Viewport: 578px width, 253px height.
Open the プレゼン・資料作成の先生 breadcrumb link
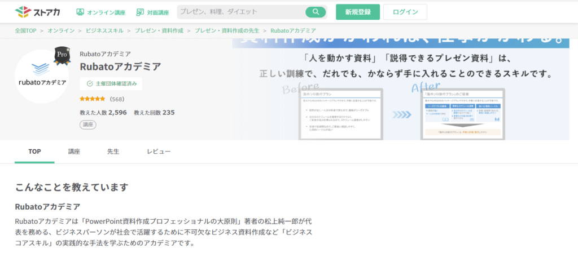(226, 30)
